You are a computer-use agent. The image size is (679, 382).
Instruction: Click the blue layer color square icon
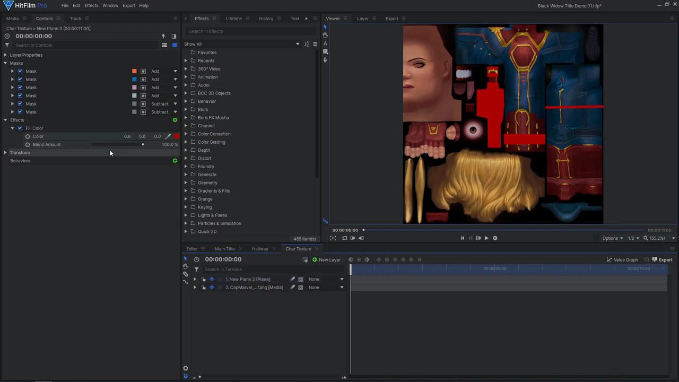pyautogui.click(x=174, y=45)
